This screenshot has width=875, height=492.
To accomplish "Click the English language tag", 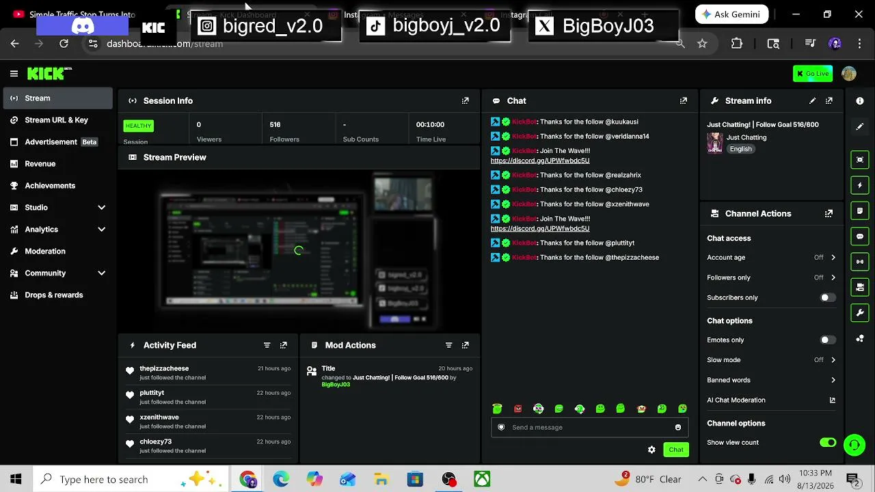I will pos(740,149).
